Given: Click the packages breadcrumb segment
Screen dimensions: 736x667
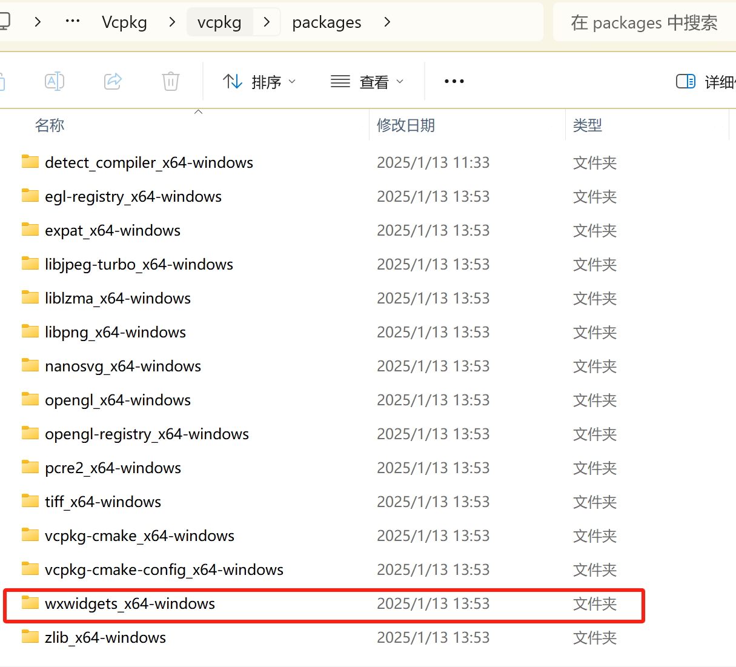Looking at the screenshot, I should pos(327,22).
